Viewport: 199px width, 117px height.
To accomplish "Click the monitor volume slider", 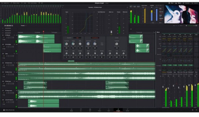I will [x=191, y=26].
